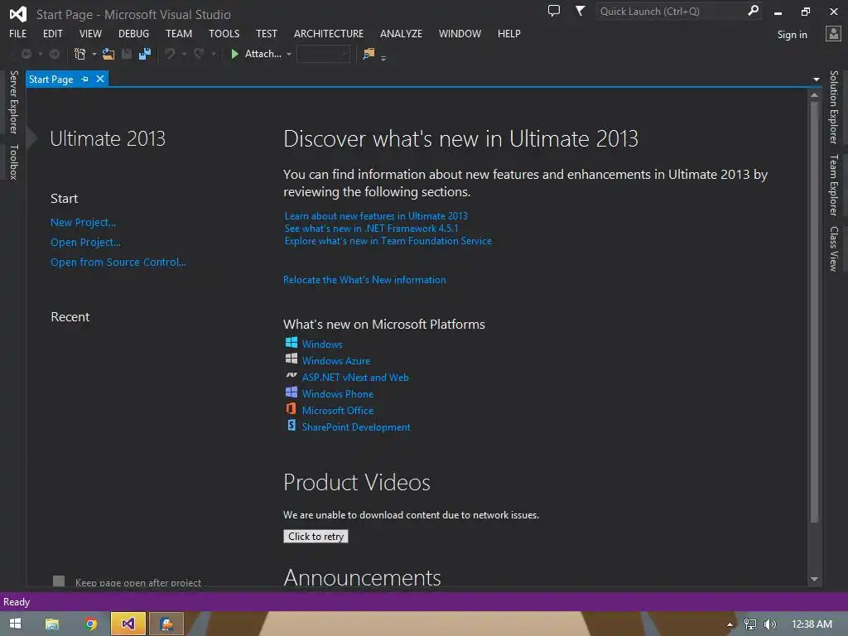
Task: Click the Microsoft Office logo icon
Action: (291, 408)
